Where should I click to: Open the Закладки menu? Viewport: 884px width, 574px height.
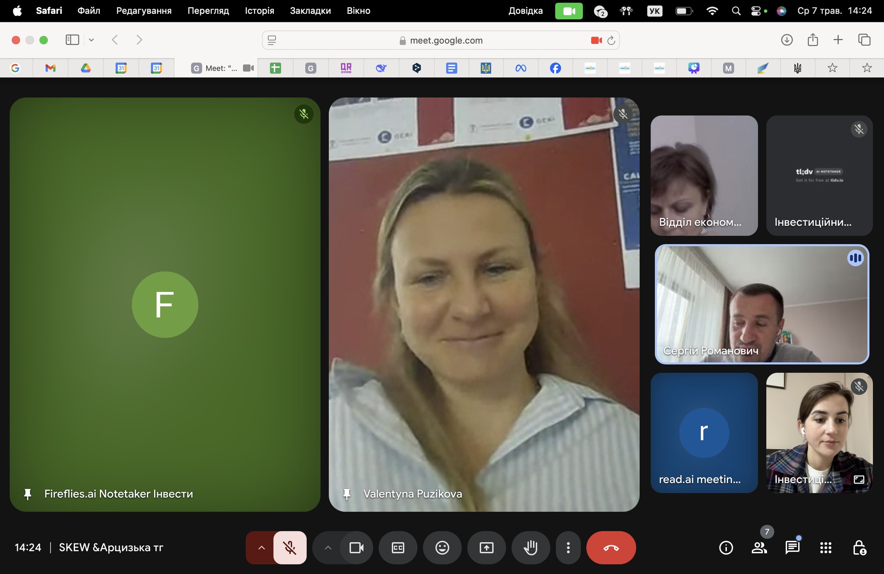coord(310,11)
